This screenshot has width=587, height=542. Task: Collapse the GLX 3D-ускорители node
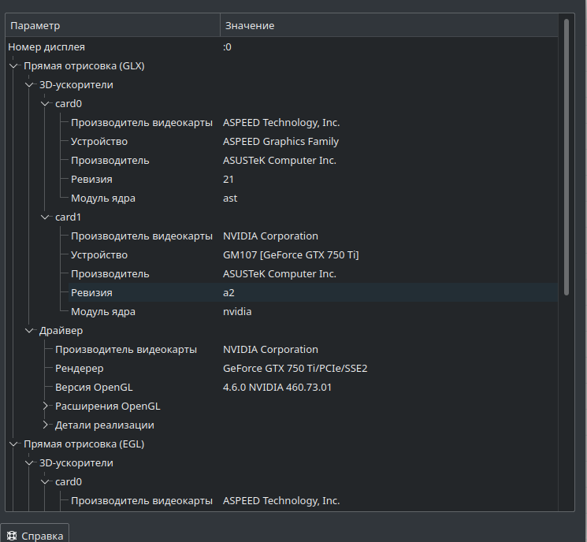(29, 85)
